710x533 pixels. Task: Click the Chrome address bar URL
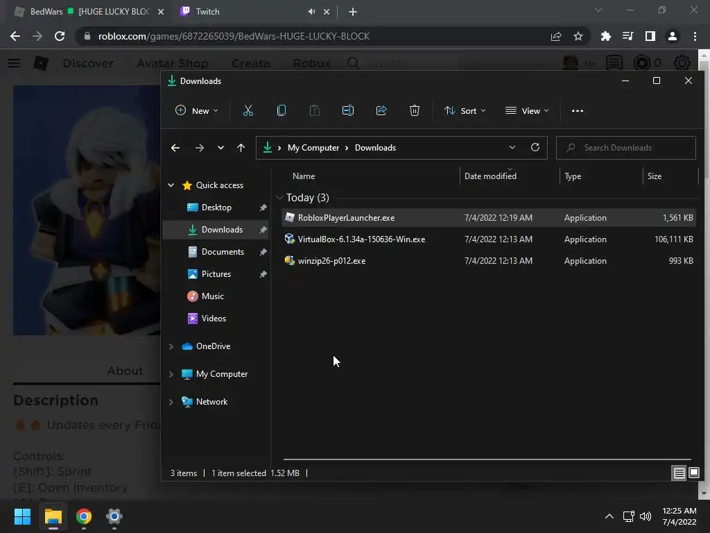234,36
